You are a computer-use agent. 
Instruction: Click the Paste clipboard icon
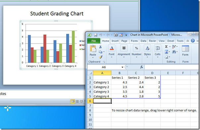click(x=93, y=49)
